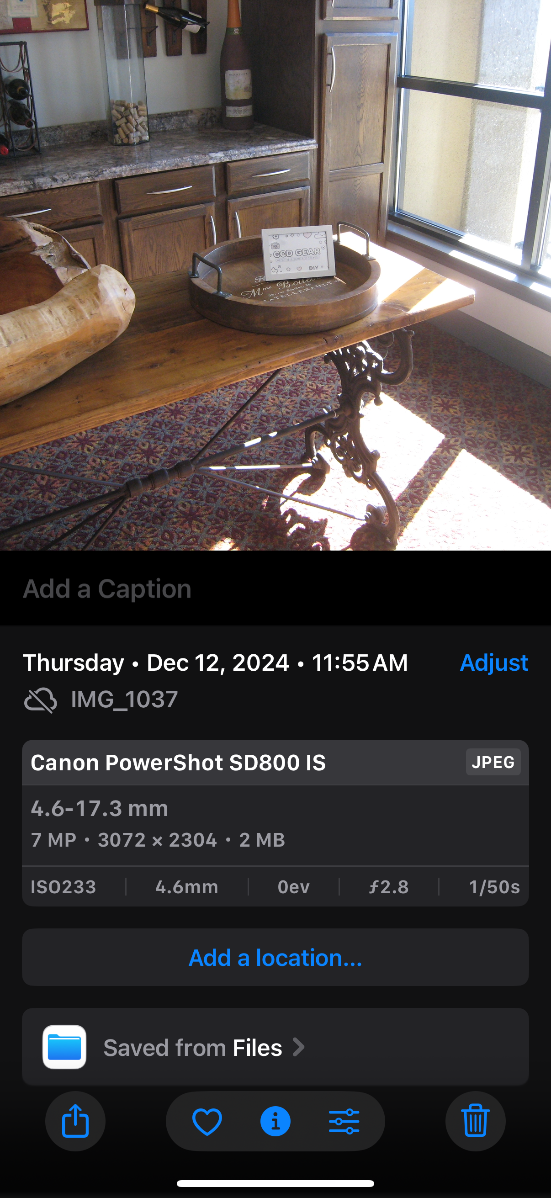551x1198 pixels.
Task: Expand the chevron next to Files
Action: coord(298,1047)
